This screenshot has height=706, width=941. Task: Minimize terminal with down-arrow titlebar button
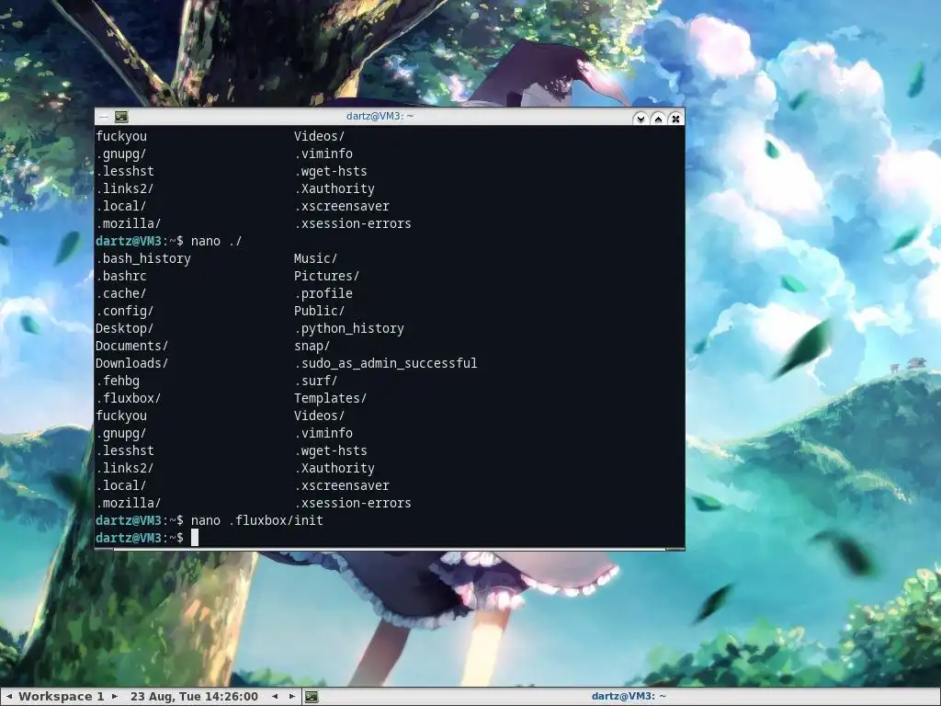point(641,119)
